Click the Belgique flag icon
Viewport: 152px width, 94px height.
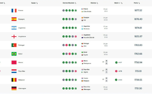pos(14,80)
